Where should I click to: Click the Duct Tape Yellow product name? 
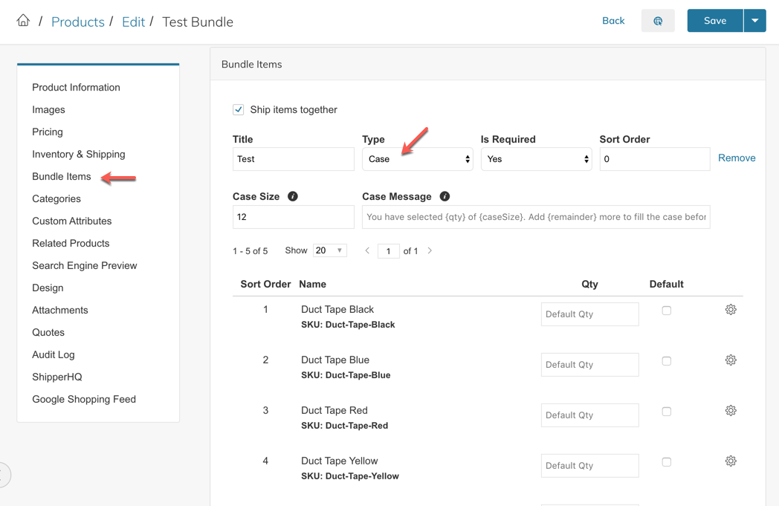339,461
